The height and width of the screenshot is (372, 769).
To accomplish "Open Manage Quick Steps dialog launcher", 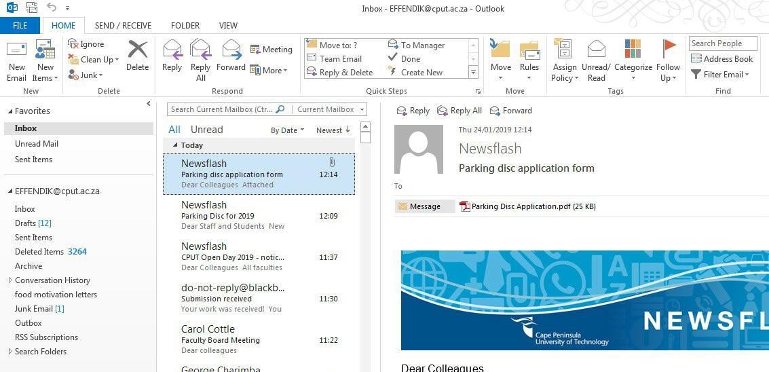I will (x=478, y=91).
